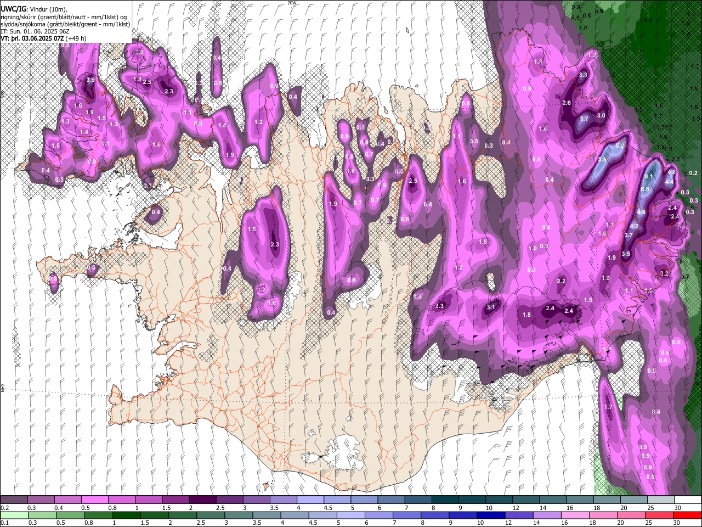Click the 'VT: þri. 03.06.2025 07Z (+49 h)' line
Image resolution: width=702 pixels, height=527 pixels.
click(43, 38)
